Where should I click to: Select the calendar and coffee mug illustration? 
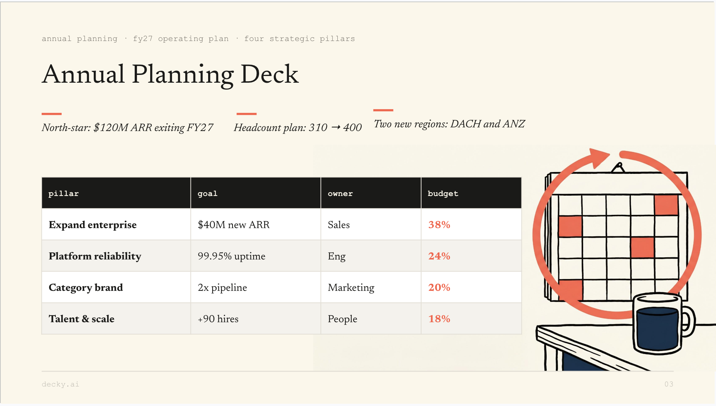624,259
